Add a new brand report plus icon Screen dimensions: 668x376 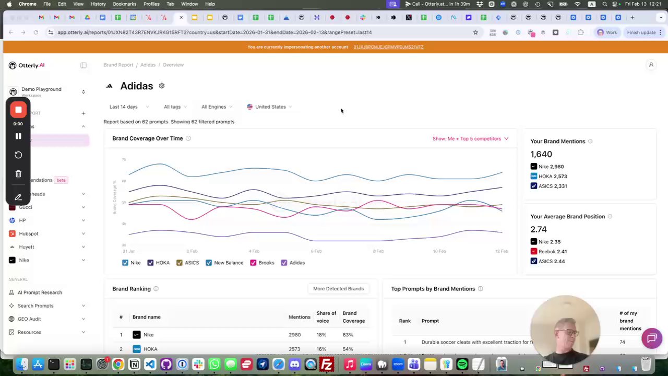pos(83,113)
